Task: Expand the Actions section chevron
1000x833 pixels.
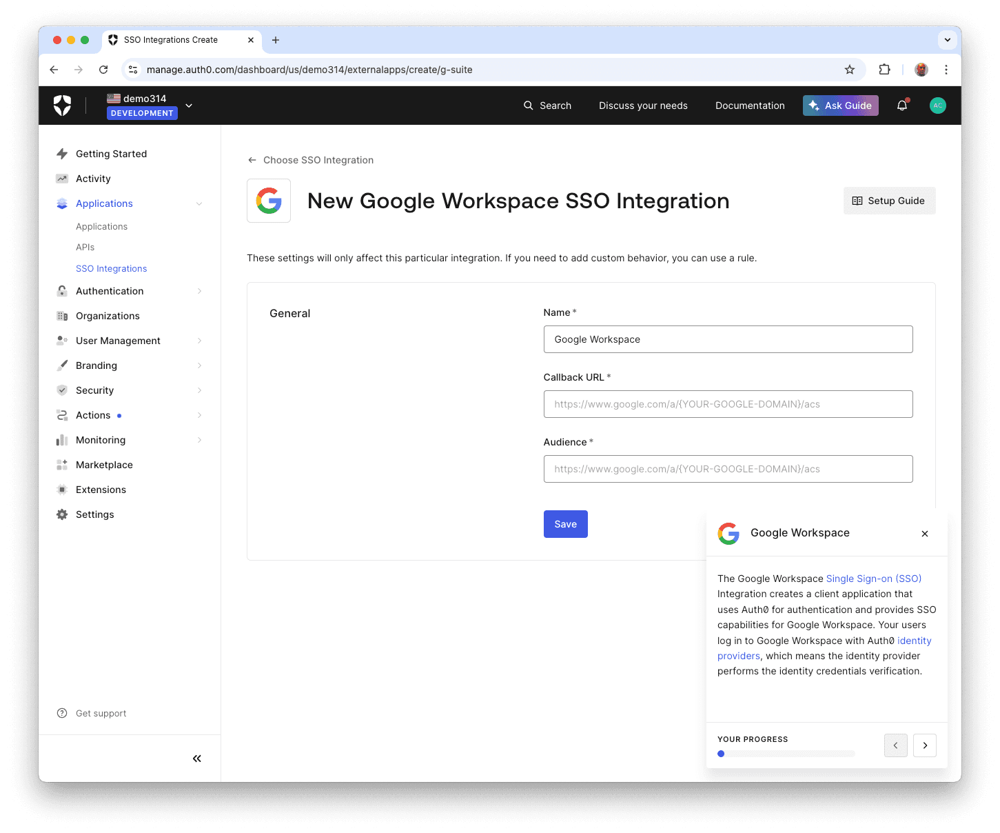Action: (x=199, y=415)
